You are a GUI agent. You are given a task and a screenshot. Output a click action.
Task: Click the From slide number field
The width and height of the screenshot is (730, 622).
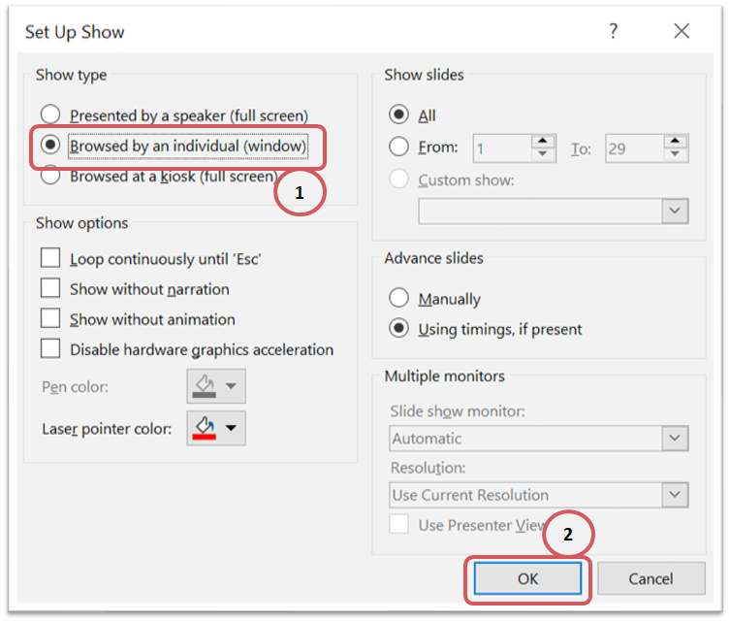[502, 148]
